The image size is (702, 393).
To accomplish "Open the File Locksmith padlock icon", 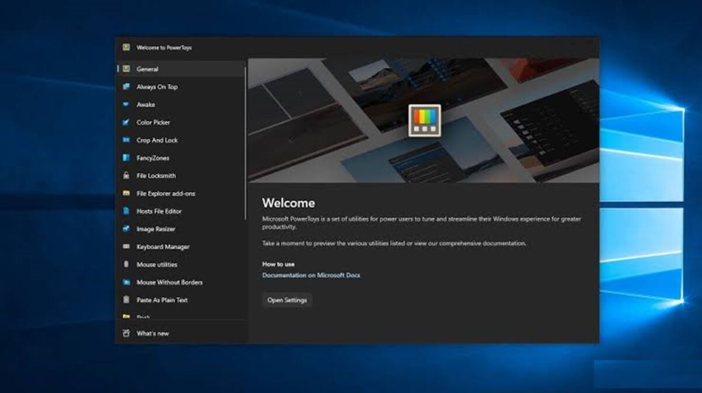I will [126, 175].
